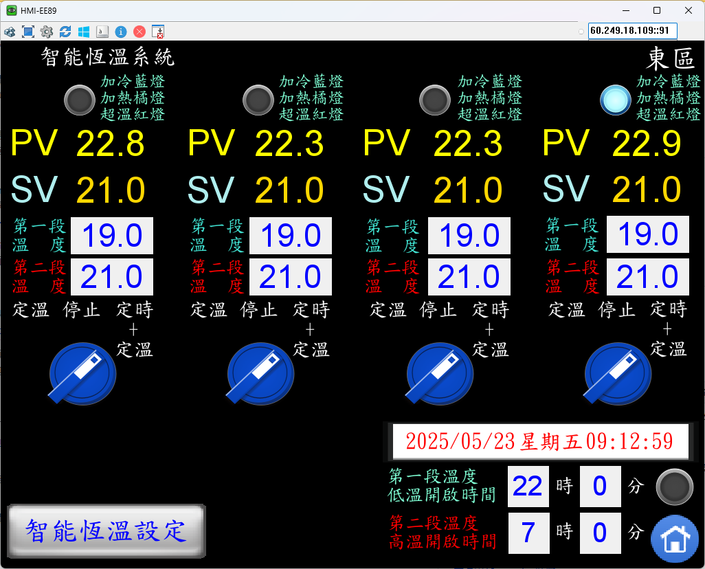705x569 pixels.
Task: Click second zone 加熱橘燈 legend text
Action: pos(311,98)
